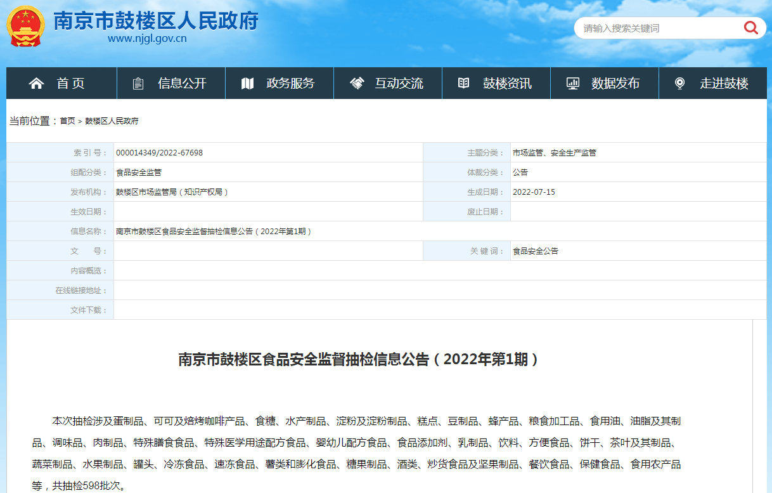
Task: Click the monitor chart icon beside 数据发布
Action: coord(573,83)
